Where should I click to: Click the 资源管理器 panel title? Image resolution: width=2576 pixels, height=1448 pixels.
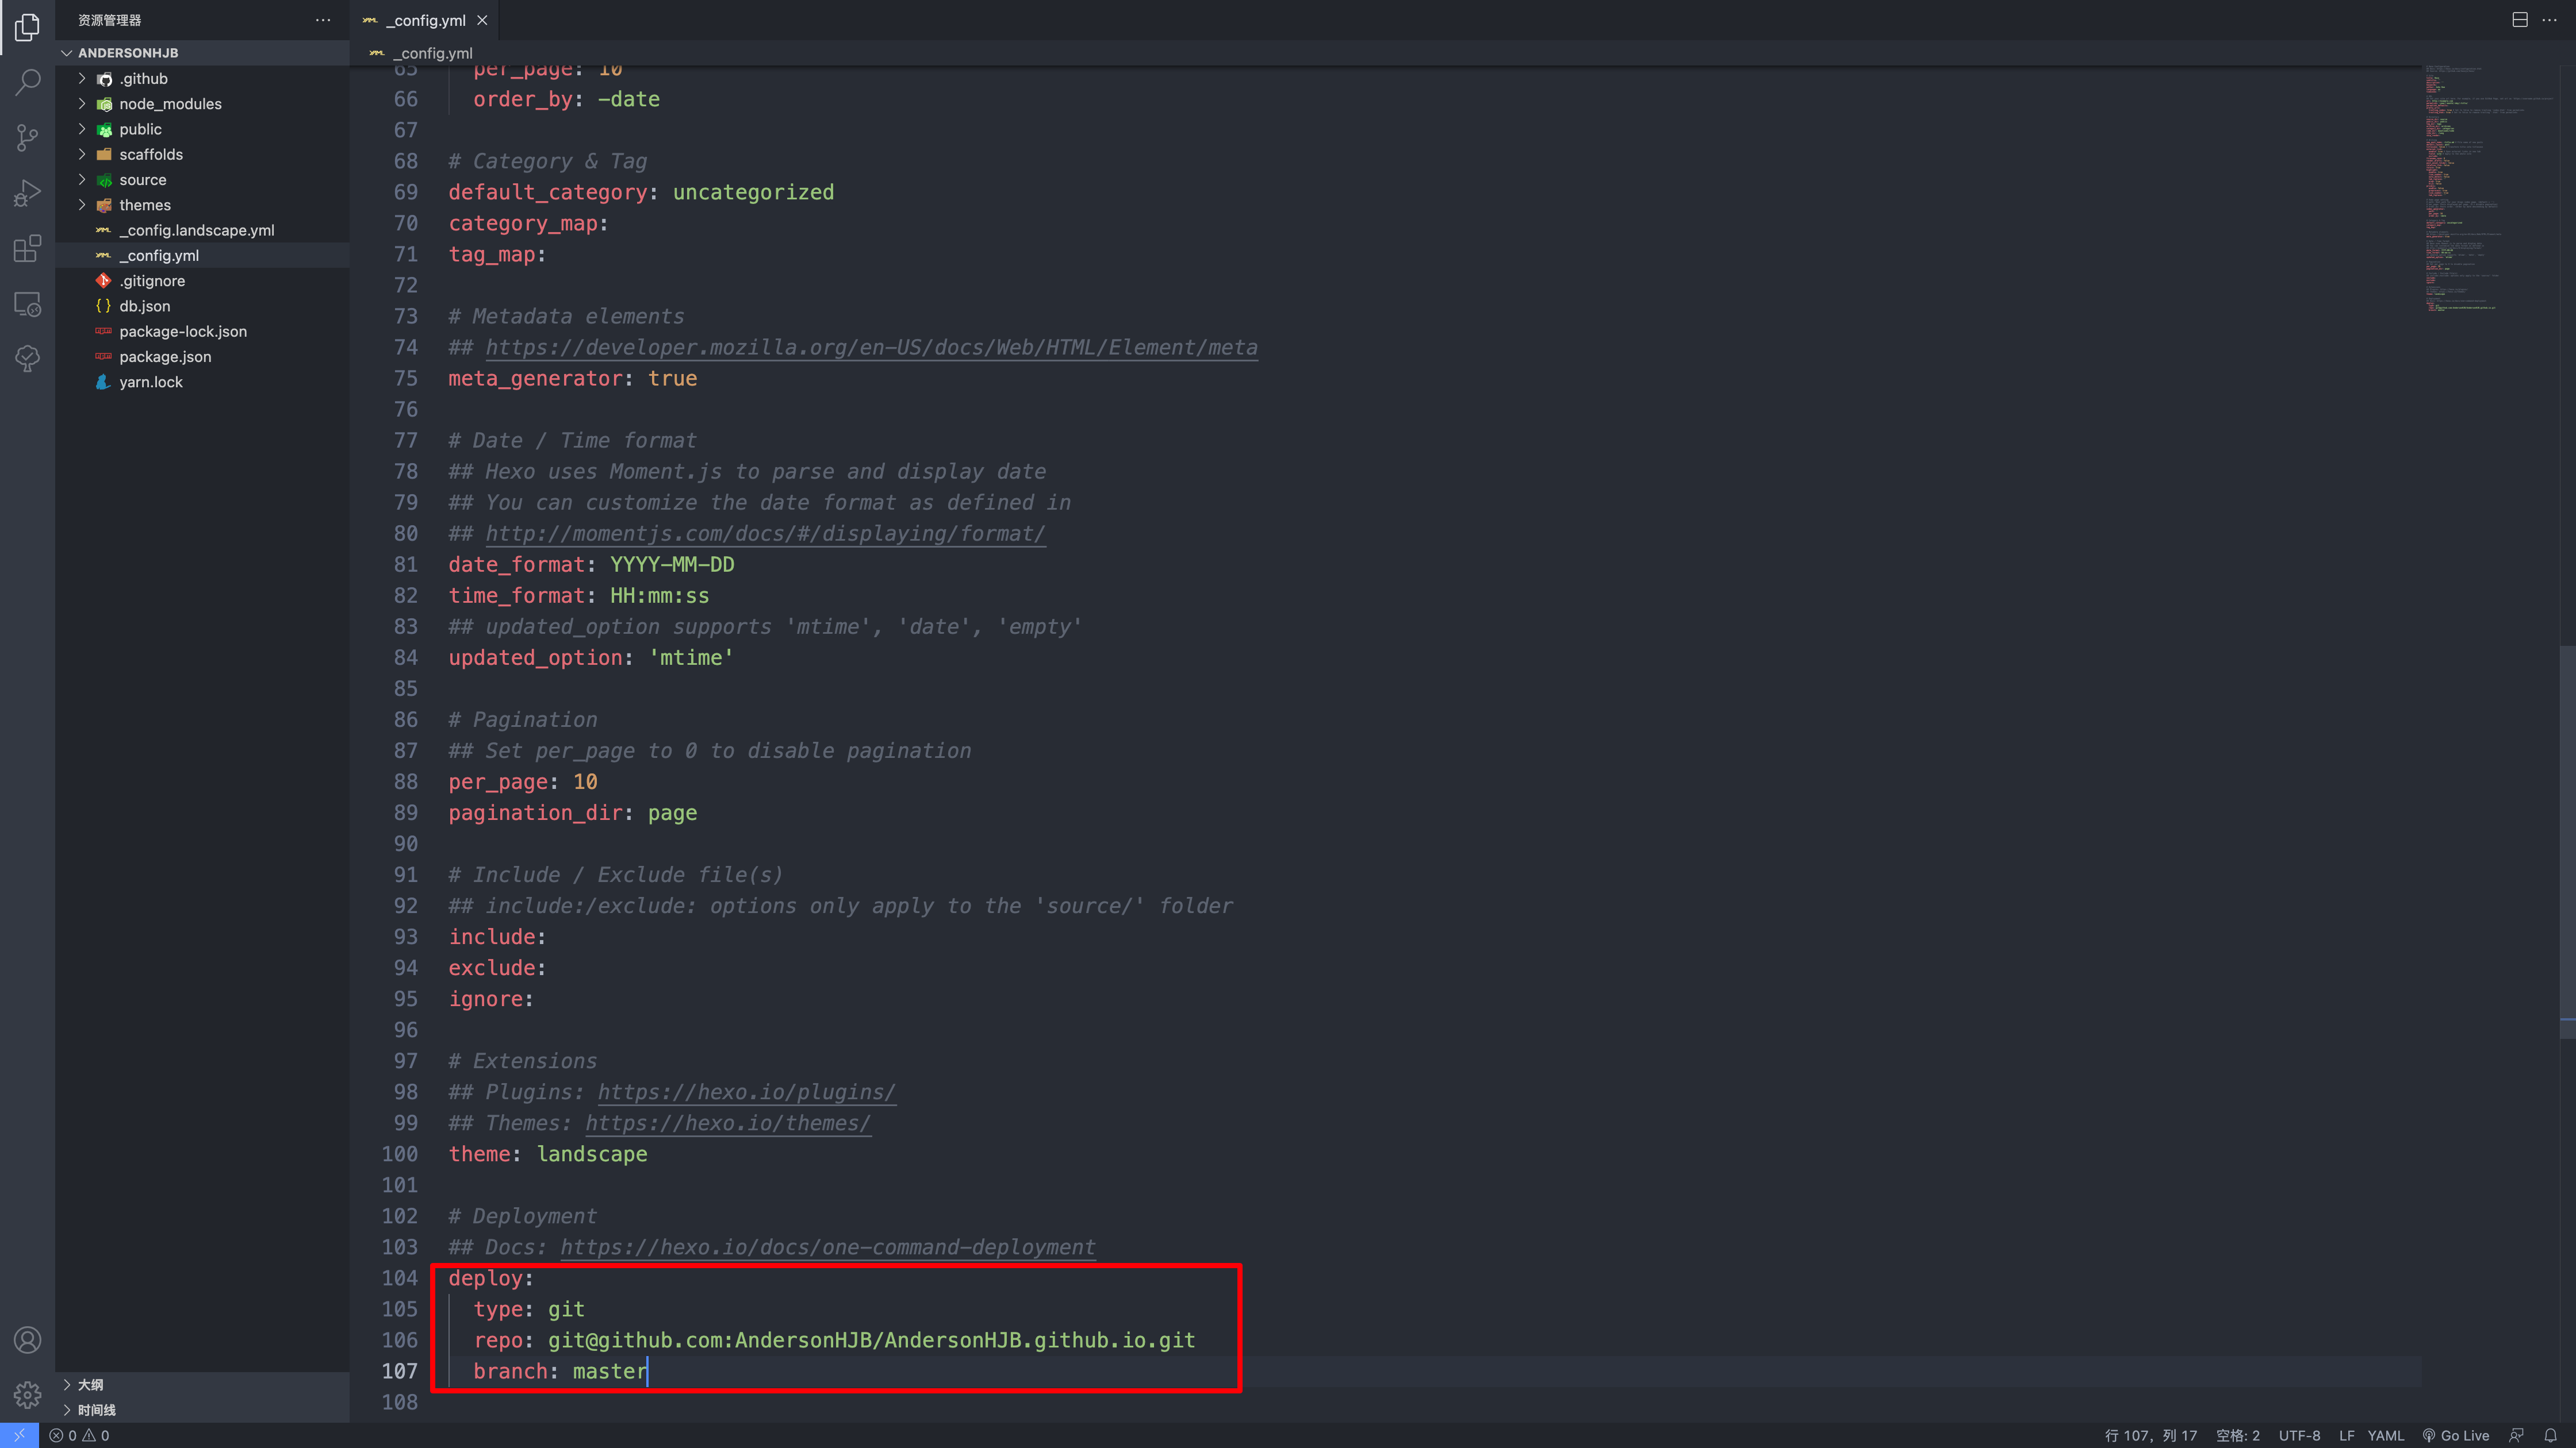pos(109,20)
